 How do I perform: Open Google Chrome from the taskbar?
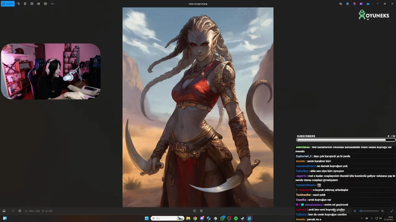point(195,218)
